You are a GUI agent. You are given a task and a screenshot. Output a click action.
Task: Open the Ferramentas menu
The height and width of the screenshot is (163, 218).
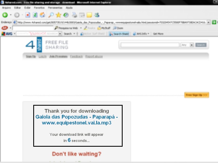tap(55, 8)
